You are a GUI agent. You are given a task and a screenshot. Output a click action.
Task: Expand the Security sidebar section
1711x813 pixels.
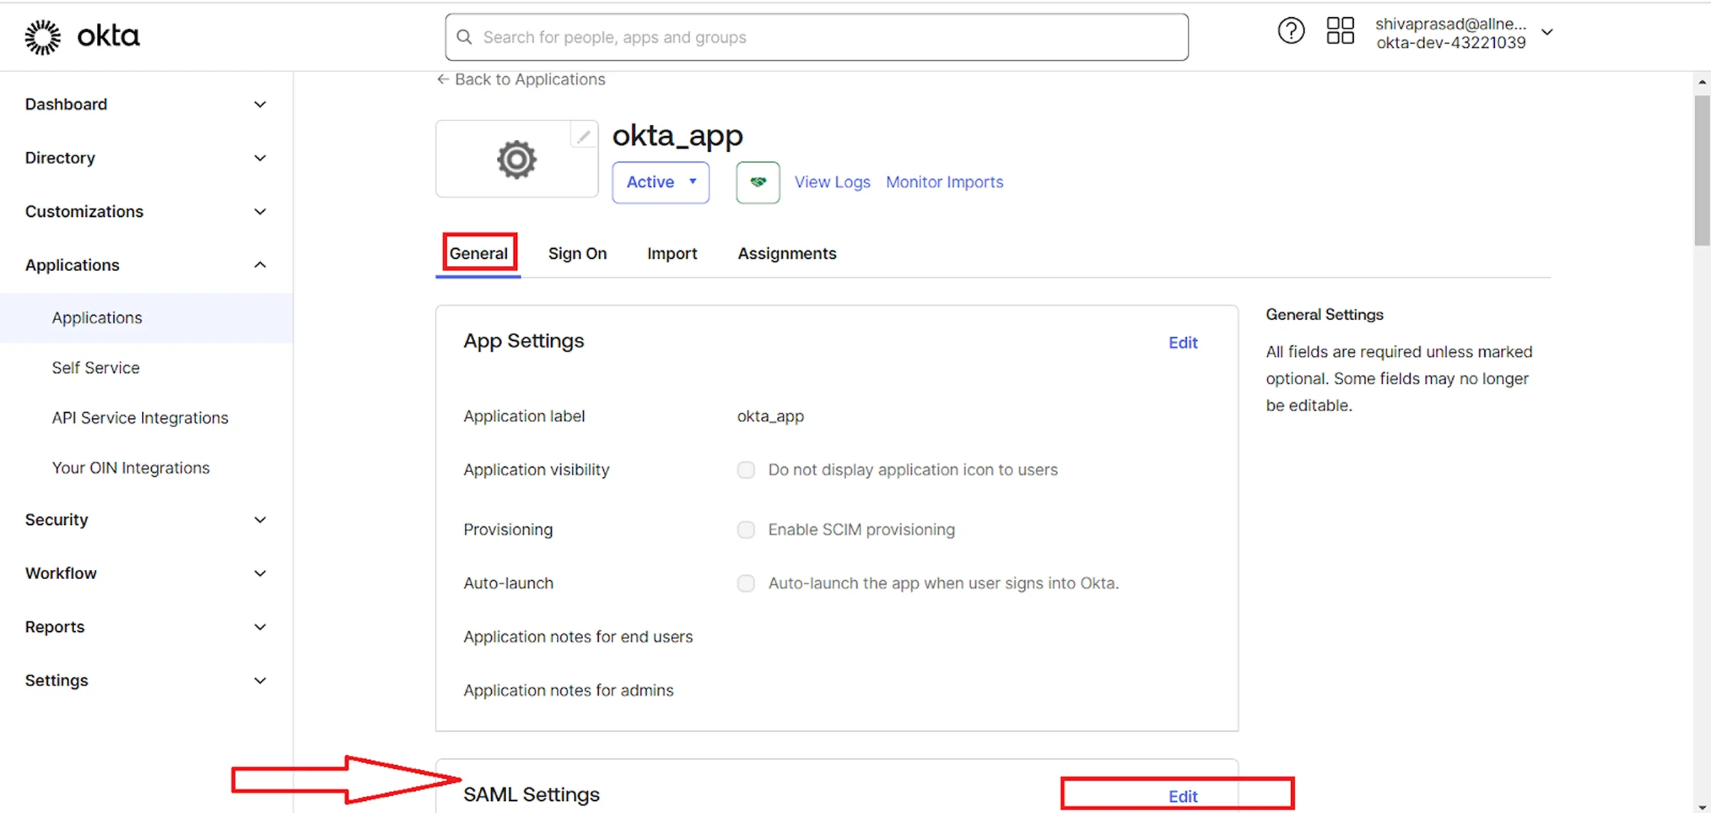146,520
